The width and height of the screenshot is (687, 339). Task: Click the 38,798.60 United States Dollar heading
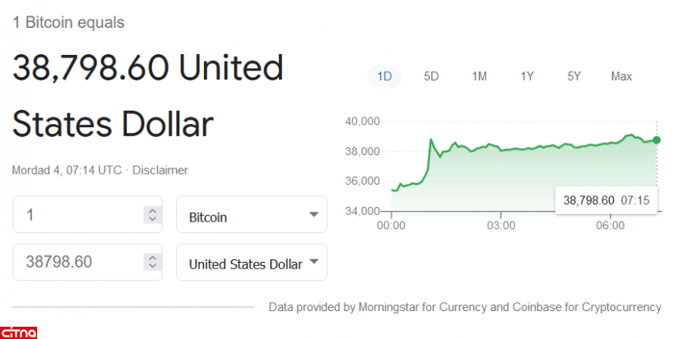[148, 96]
